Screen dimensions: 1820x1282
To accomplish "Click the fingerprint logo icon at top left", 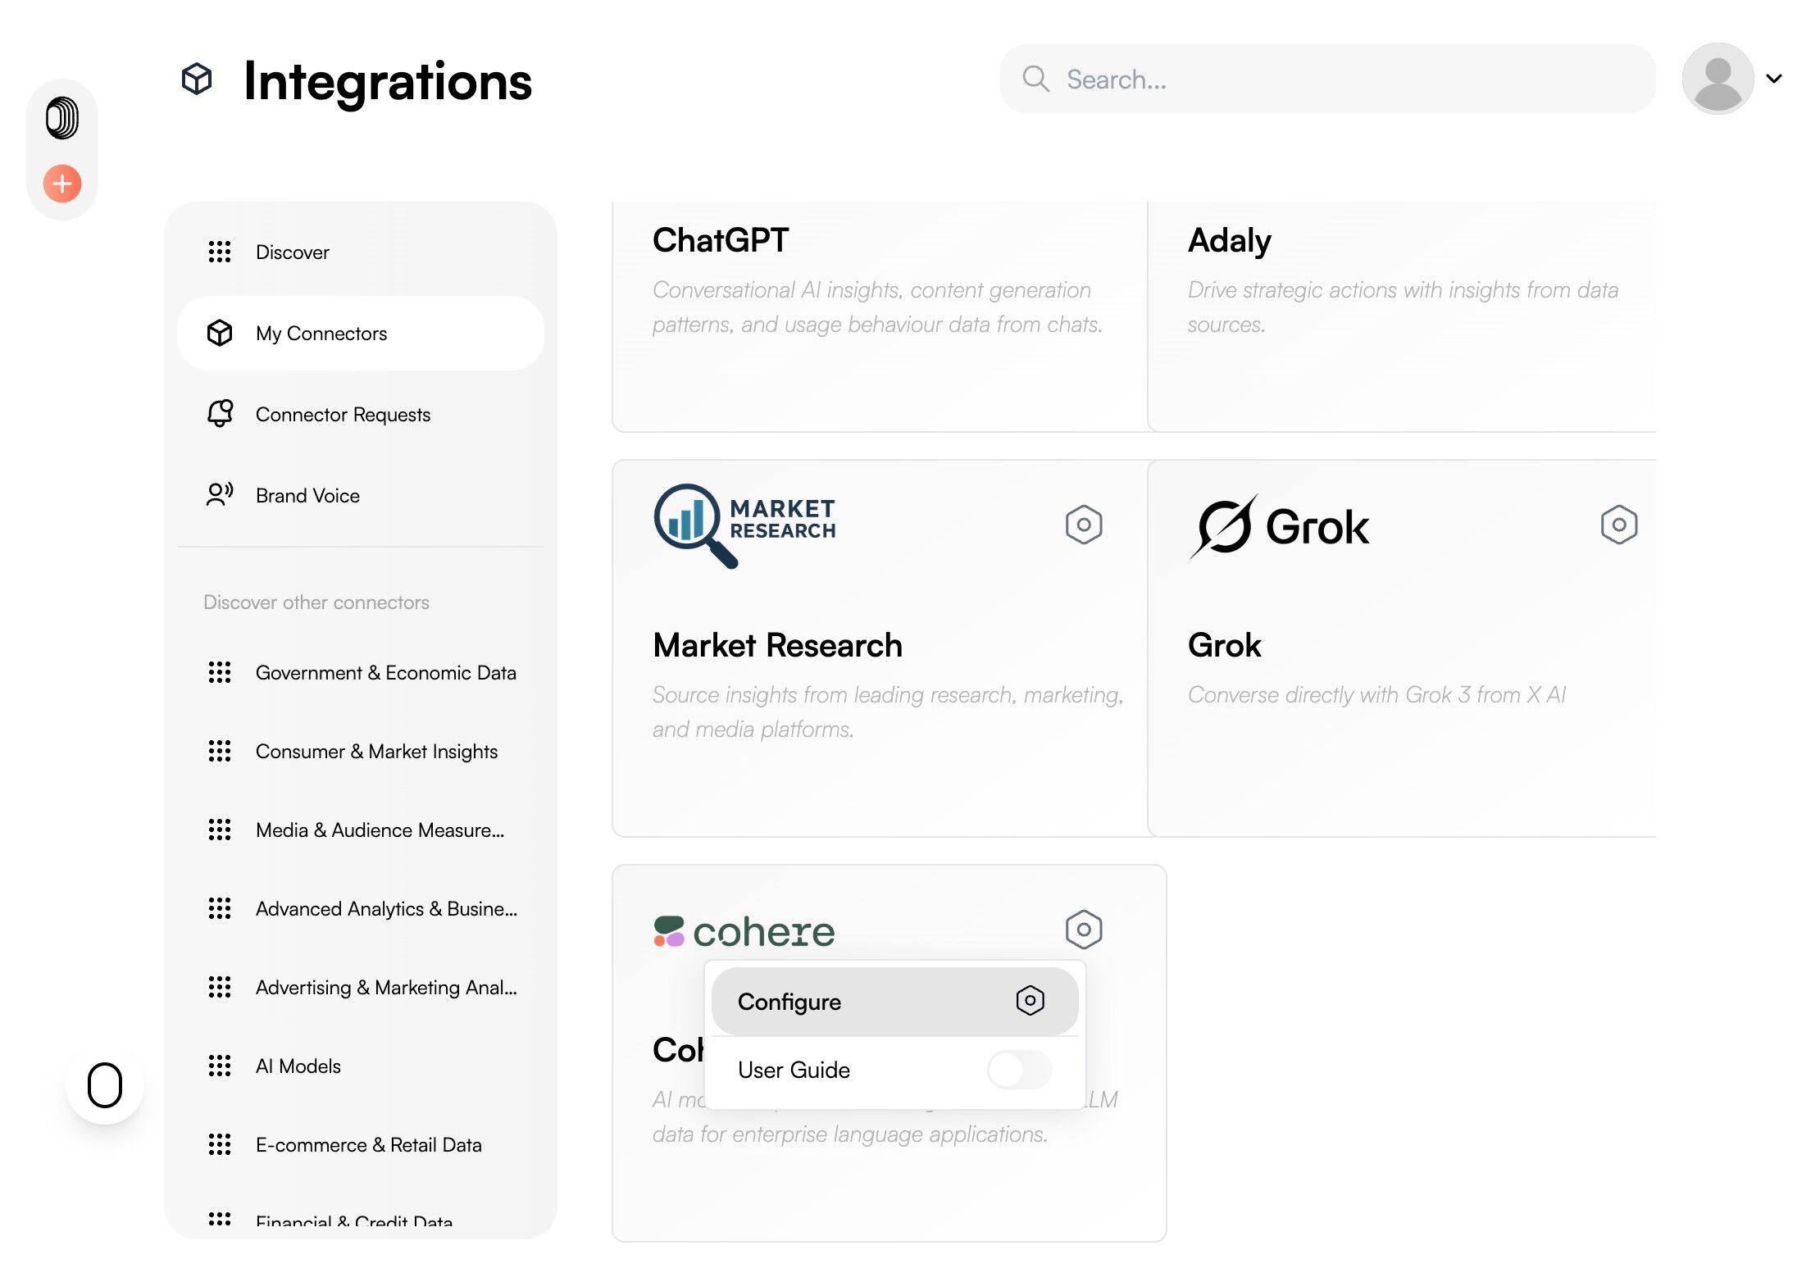I will click(x=62, y=117).
